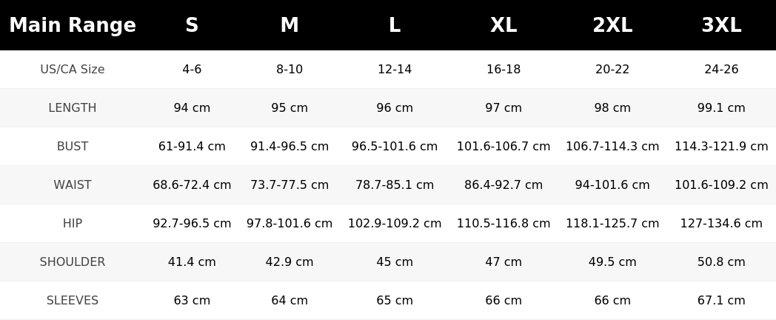Click the HIP row label
Viewport: 776px width, 320px height.
(73, 224)
